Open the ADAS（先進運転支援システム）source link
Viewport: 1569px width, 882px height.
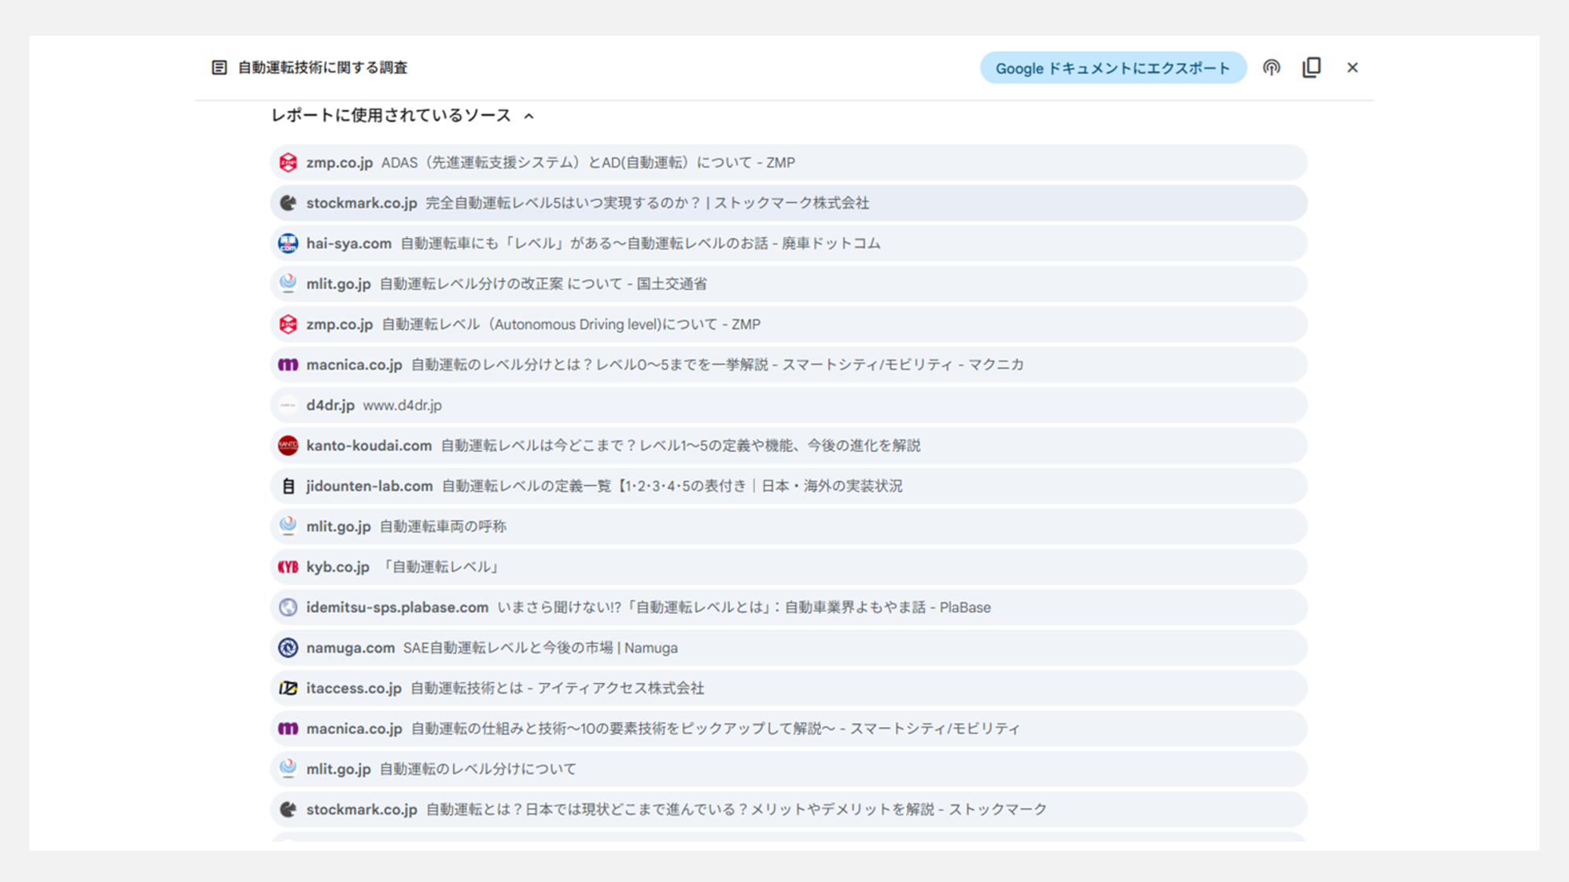pyautogui.click(x=789, y=163)
